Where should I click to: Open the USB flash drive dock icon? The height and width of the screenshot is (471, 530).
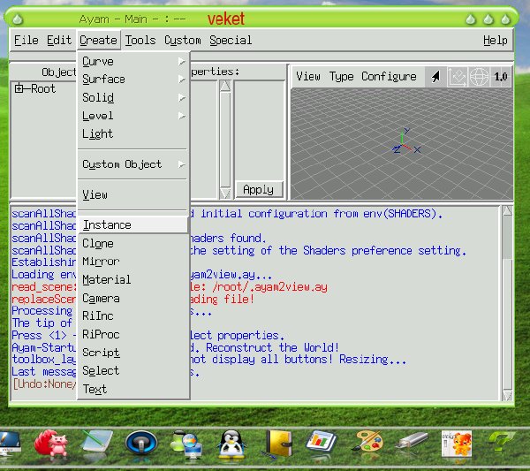(413, 440)
